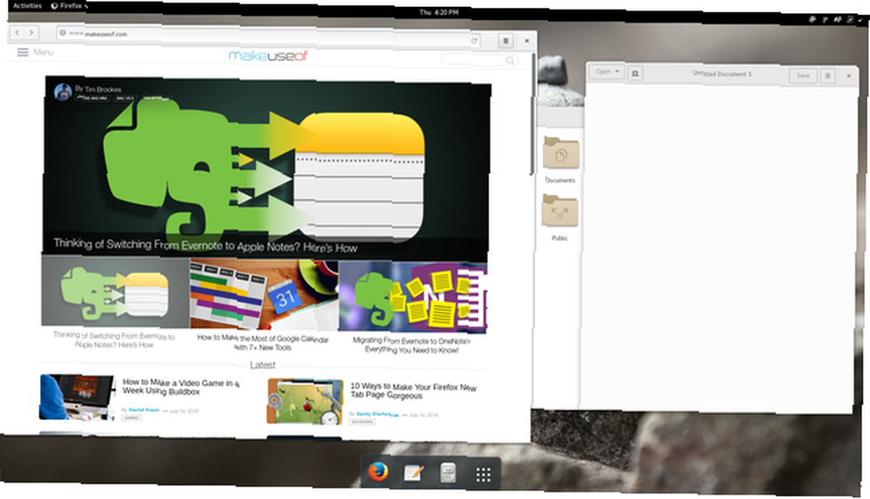Show applications grid from the dock

point(483,475)
